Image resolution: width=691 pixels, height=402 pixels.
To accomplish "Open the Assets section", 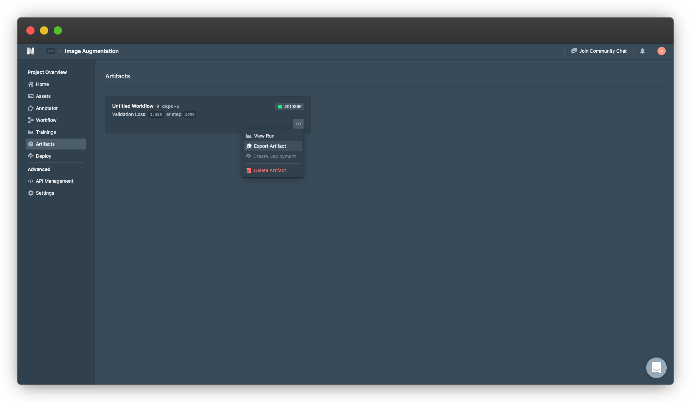I will tap(56, 96).
